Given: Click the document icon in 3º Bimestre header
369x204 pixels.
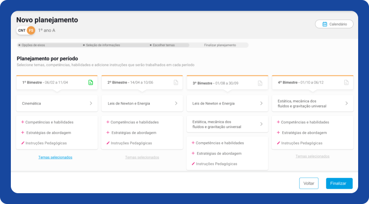Looking at the screenshot, I should click(260, 83).
